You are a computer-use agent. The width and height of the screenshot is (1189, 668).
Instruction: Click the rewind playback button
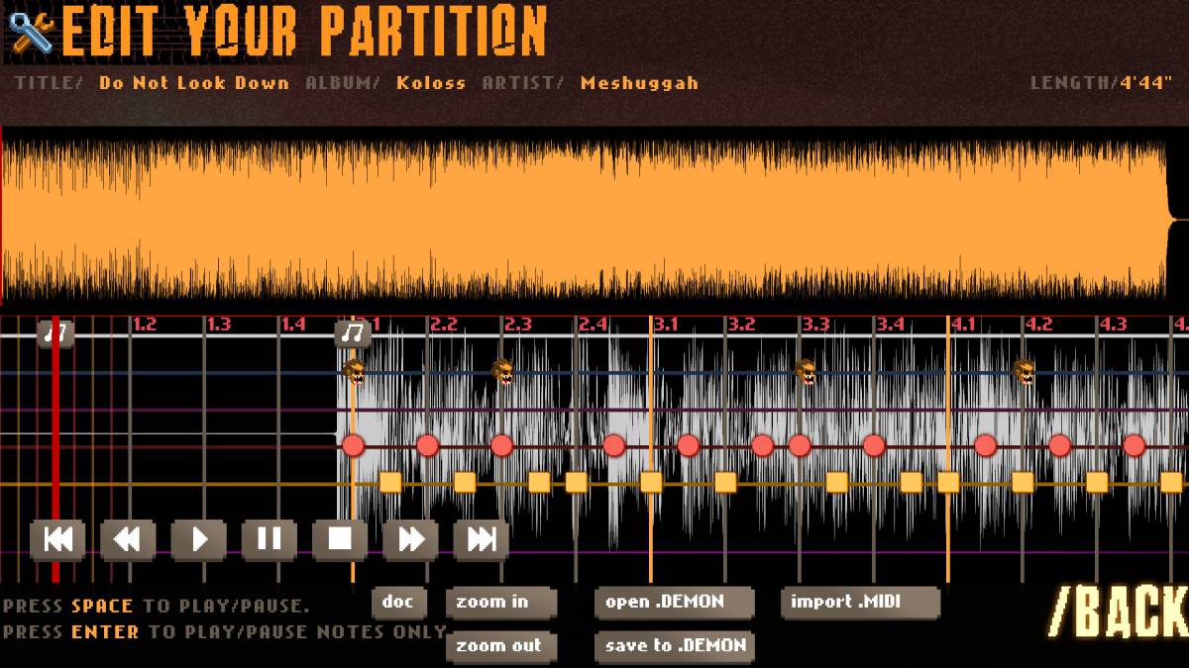click(x=128, y=539)
